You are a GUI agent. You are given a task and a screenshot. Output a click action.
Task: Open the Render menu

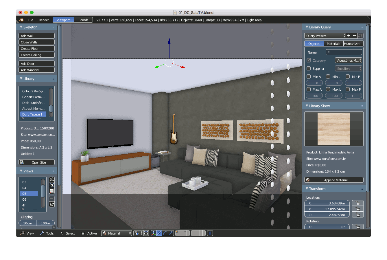coord(44,20)
